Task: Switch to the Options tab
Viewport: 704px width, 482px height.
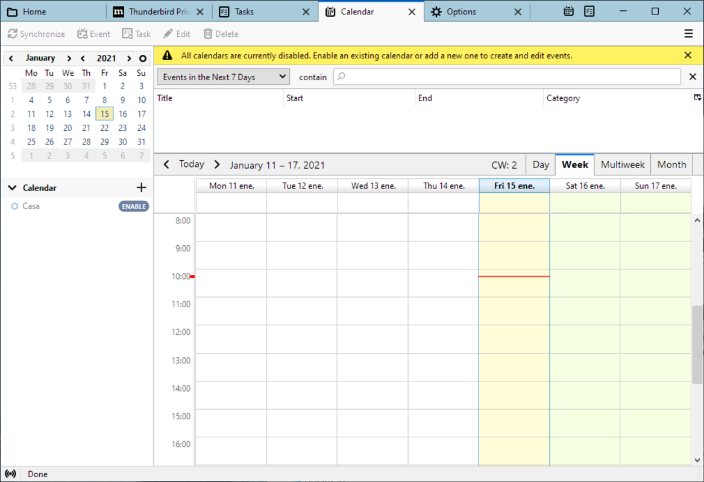Action: pos(461,11)
